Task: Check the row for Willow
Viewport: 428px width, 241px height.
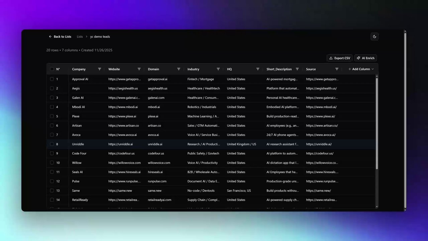Action: pyautogui.click(x=52, y=163)
